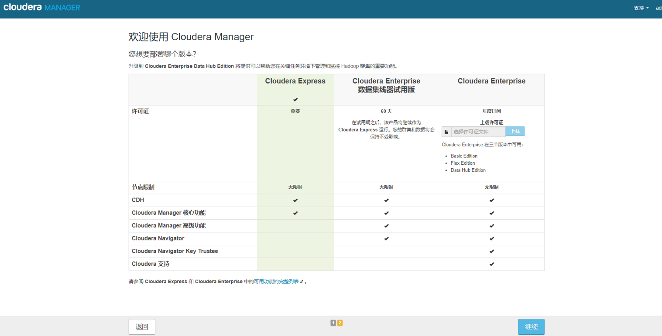The width and height of the screenshot is (662, 336).
Task: Click the 许可证 row label
Action: (140, 111)
